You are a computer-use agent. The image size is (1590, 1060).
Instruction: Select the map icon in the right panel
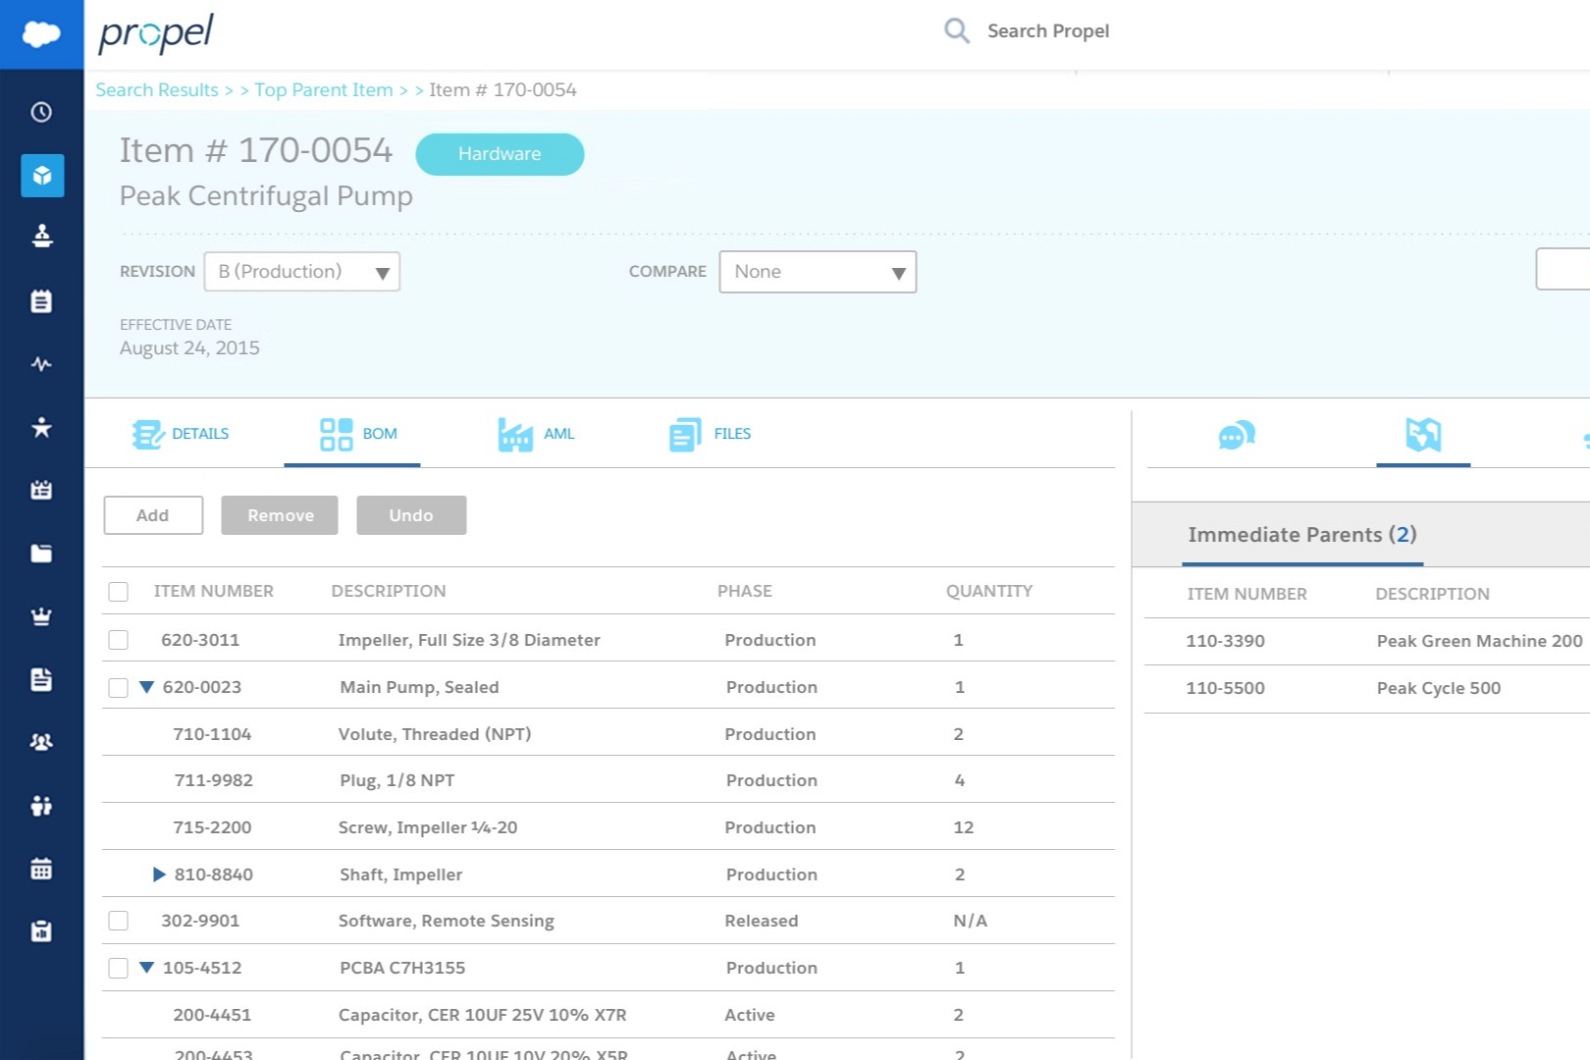(x=1423, y=436)
